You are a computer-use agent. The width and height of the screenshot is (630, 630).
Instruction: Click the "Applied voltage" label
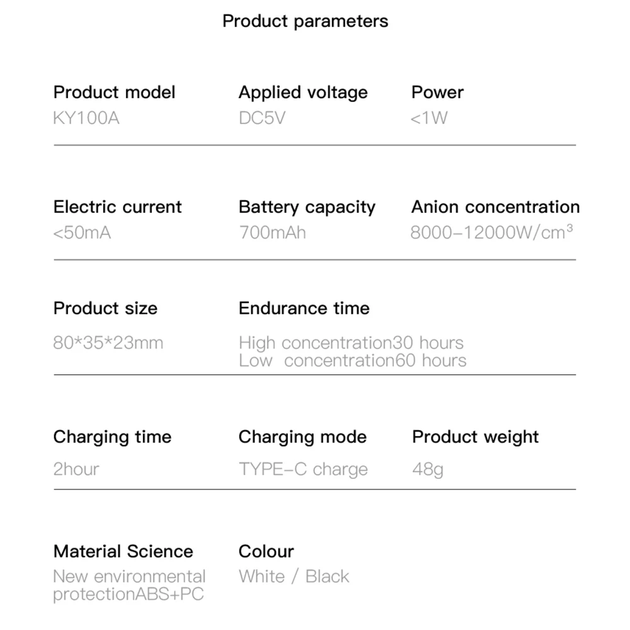point(303,93)
